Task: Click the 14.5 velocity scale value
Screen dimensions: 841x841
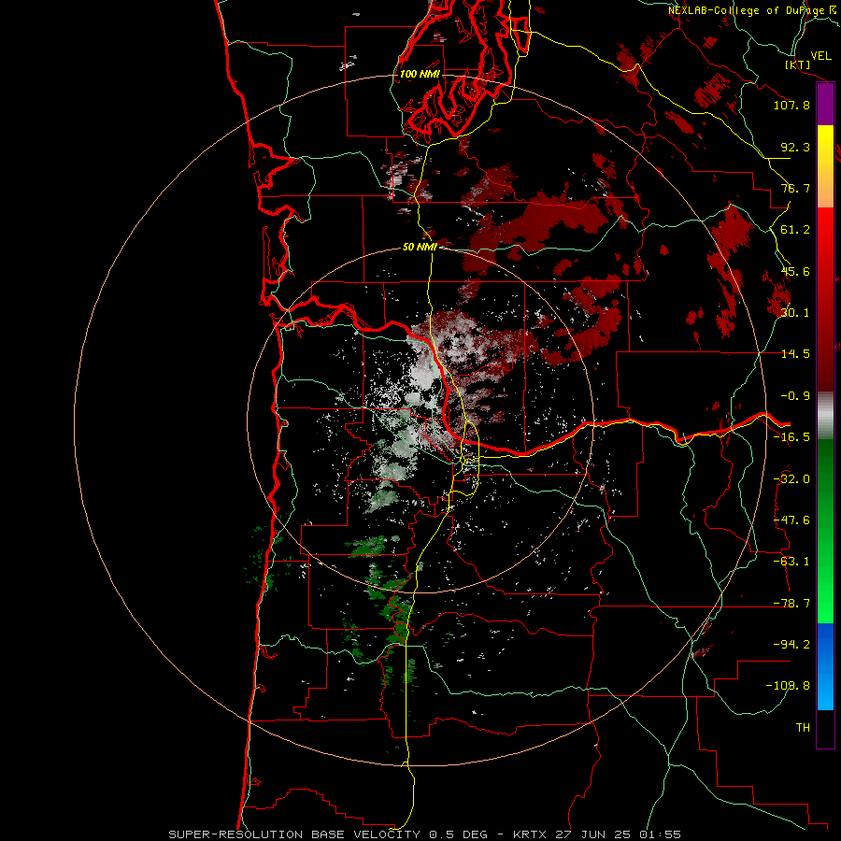Action: 795,354
